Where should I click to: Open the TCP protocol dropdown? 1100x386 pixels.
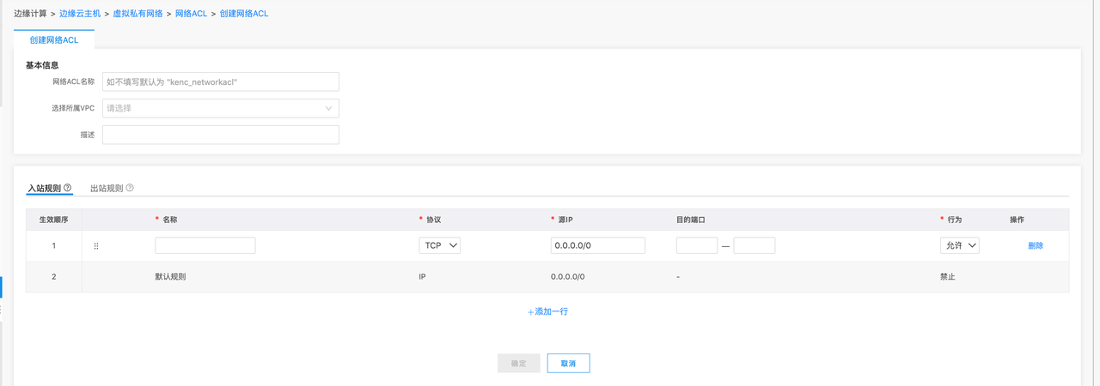click(440, 245)
